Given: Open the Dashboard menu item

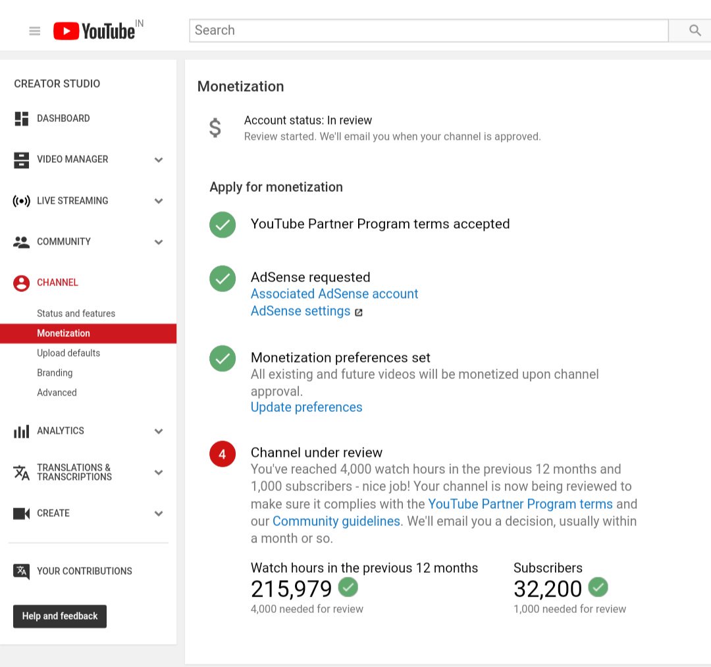Looking at the screenshot, I should (63, 119).
